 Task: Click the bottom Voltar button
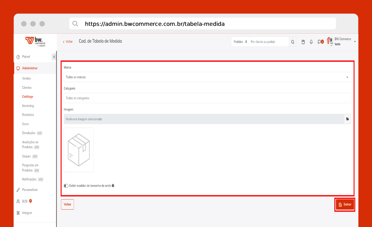(x=67, y=204)
